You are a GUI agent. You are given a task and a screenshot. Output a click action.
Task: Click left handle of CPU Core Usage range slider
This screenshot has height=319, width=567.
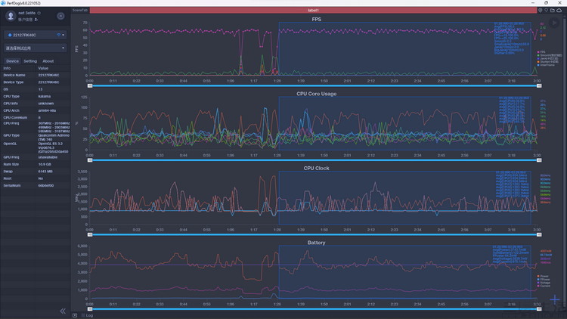pyautogui.click(x=90, y=160)
